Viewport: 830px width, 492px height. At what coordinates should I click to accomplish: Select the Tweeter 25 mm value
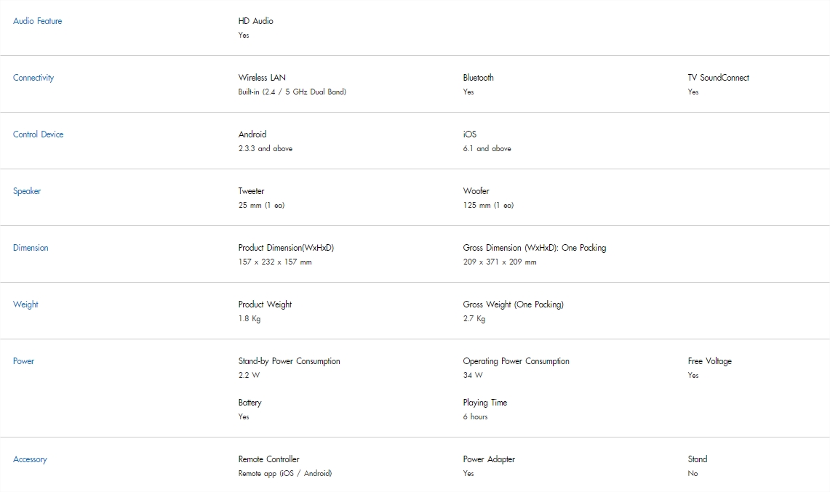[x=261, y=205]
